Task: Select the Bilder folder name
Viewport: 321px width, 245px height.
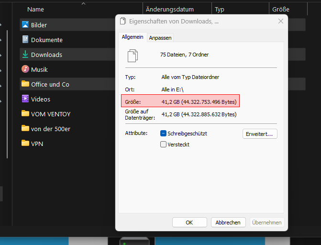Action: [39, 25]
